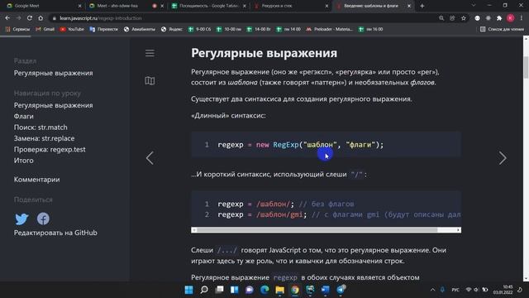The width and height of the screenshot is (529, 298).
Task: Open the 9-00 Сб spreadsheet bookmark
Action: [200, 30]
